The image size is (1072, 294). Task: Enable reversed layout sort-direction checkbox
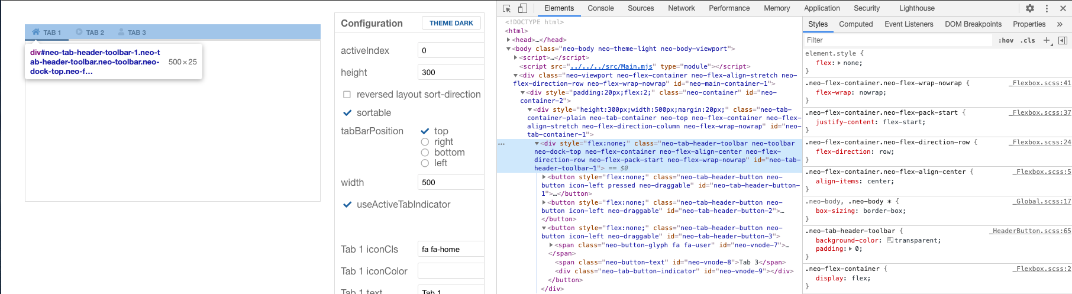coord(347,95)
